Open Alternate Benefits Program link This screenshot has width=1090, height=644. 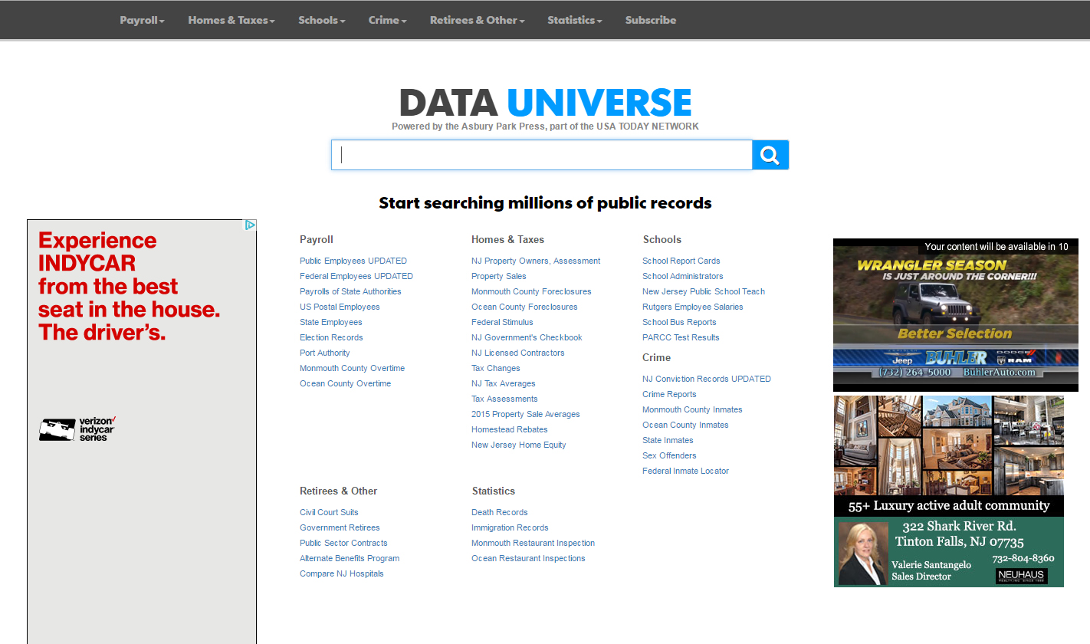[350, 558]
